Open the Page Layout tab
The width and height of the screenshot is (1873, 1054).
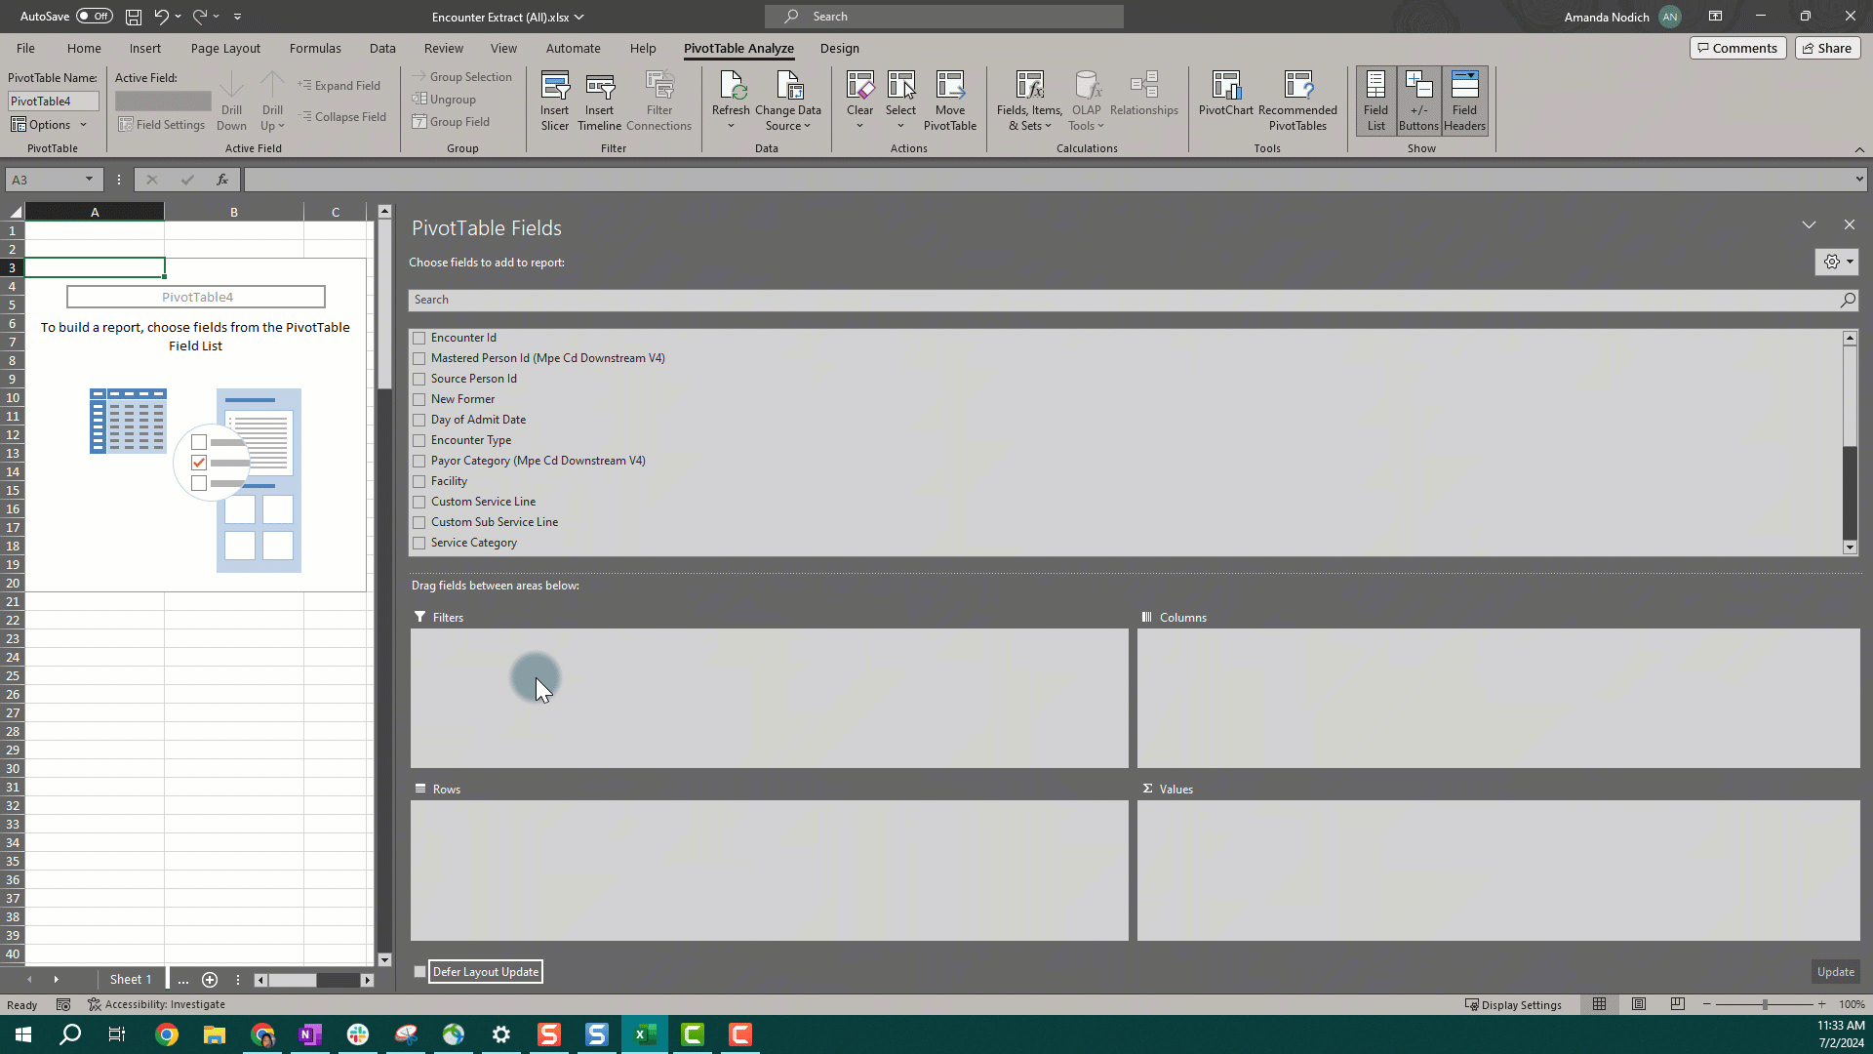tap(225, 48)
